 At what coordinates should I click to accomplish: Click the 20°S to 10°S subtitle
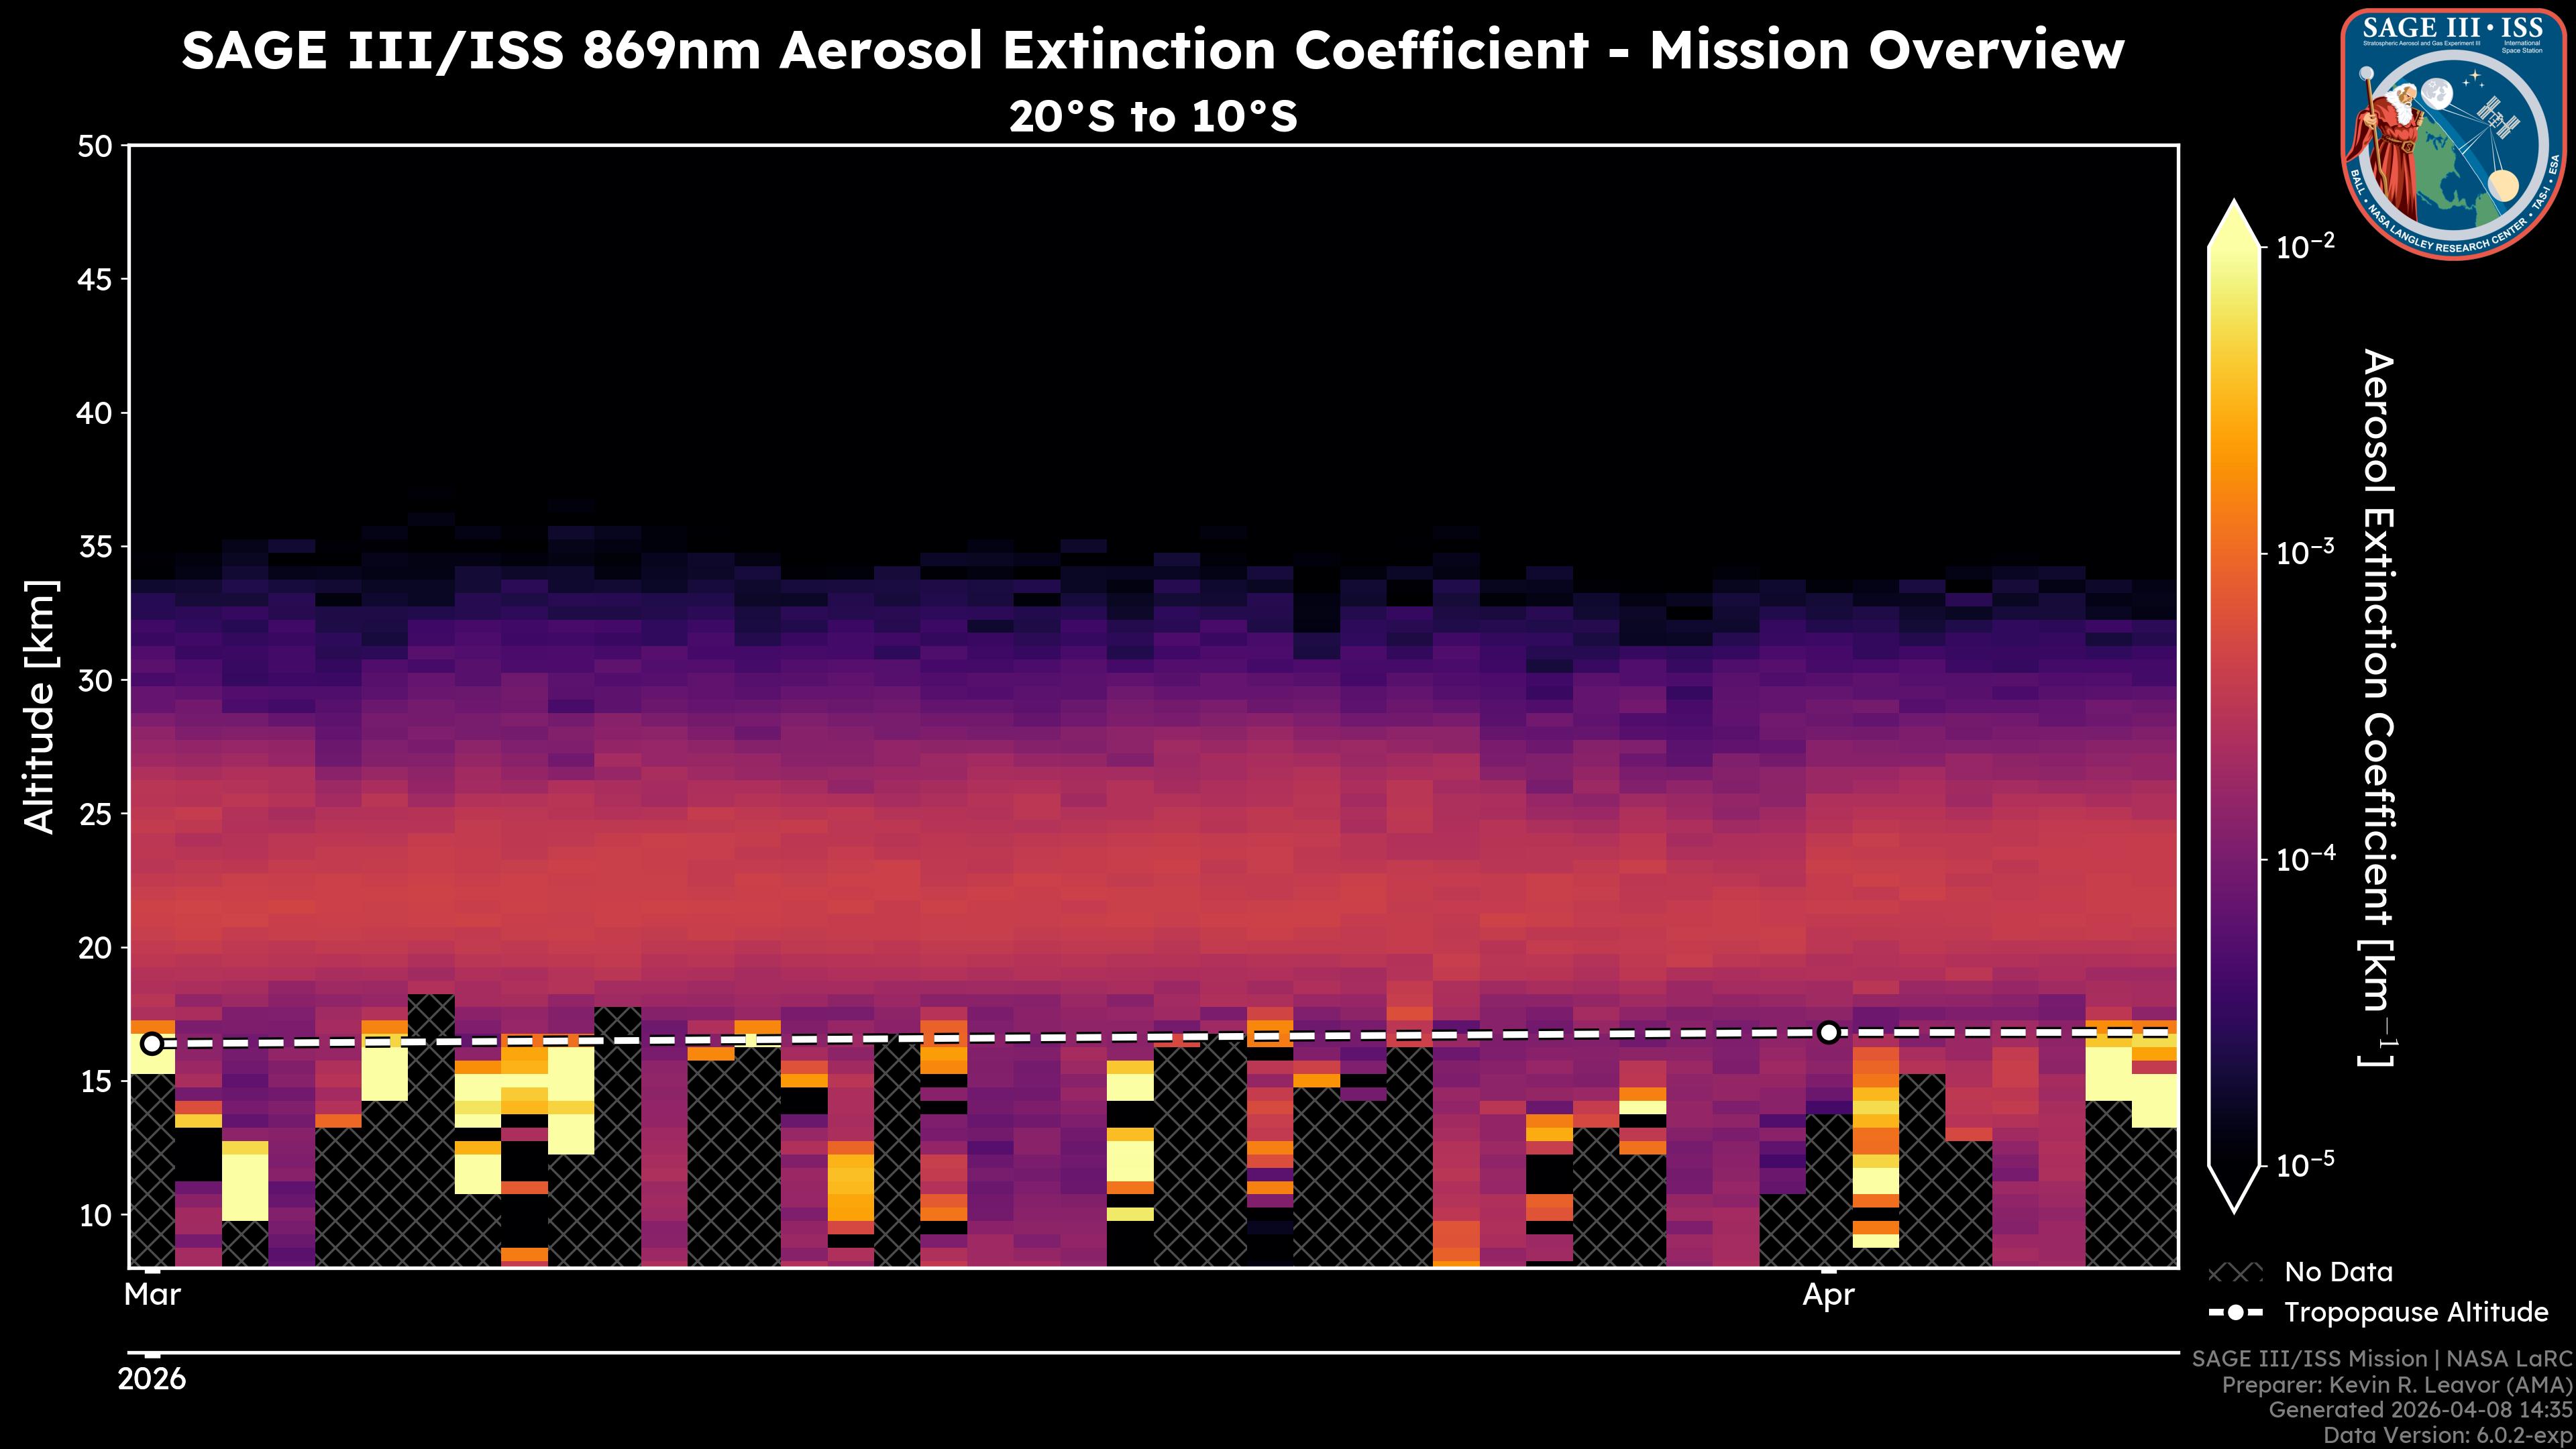[1152, 117]
